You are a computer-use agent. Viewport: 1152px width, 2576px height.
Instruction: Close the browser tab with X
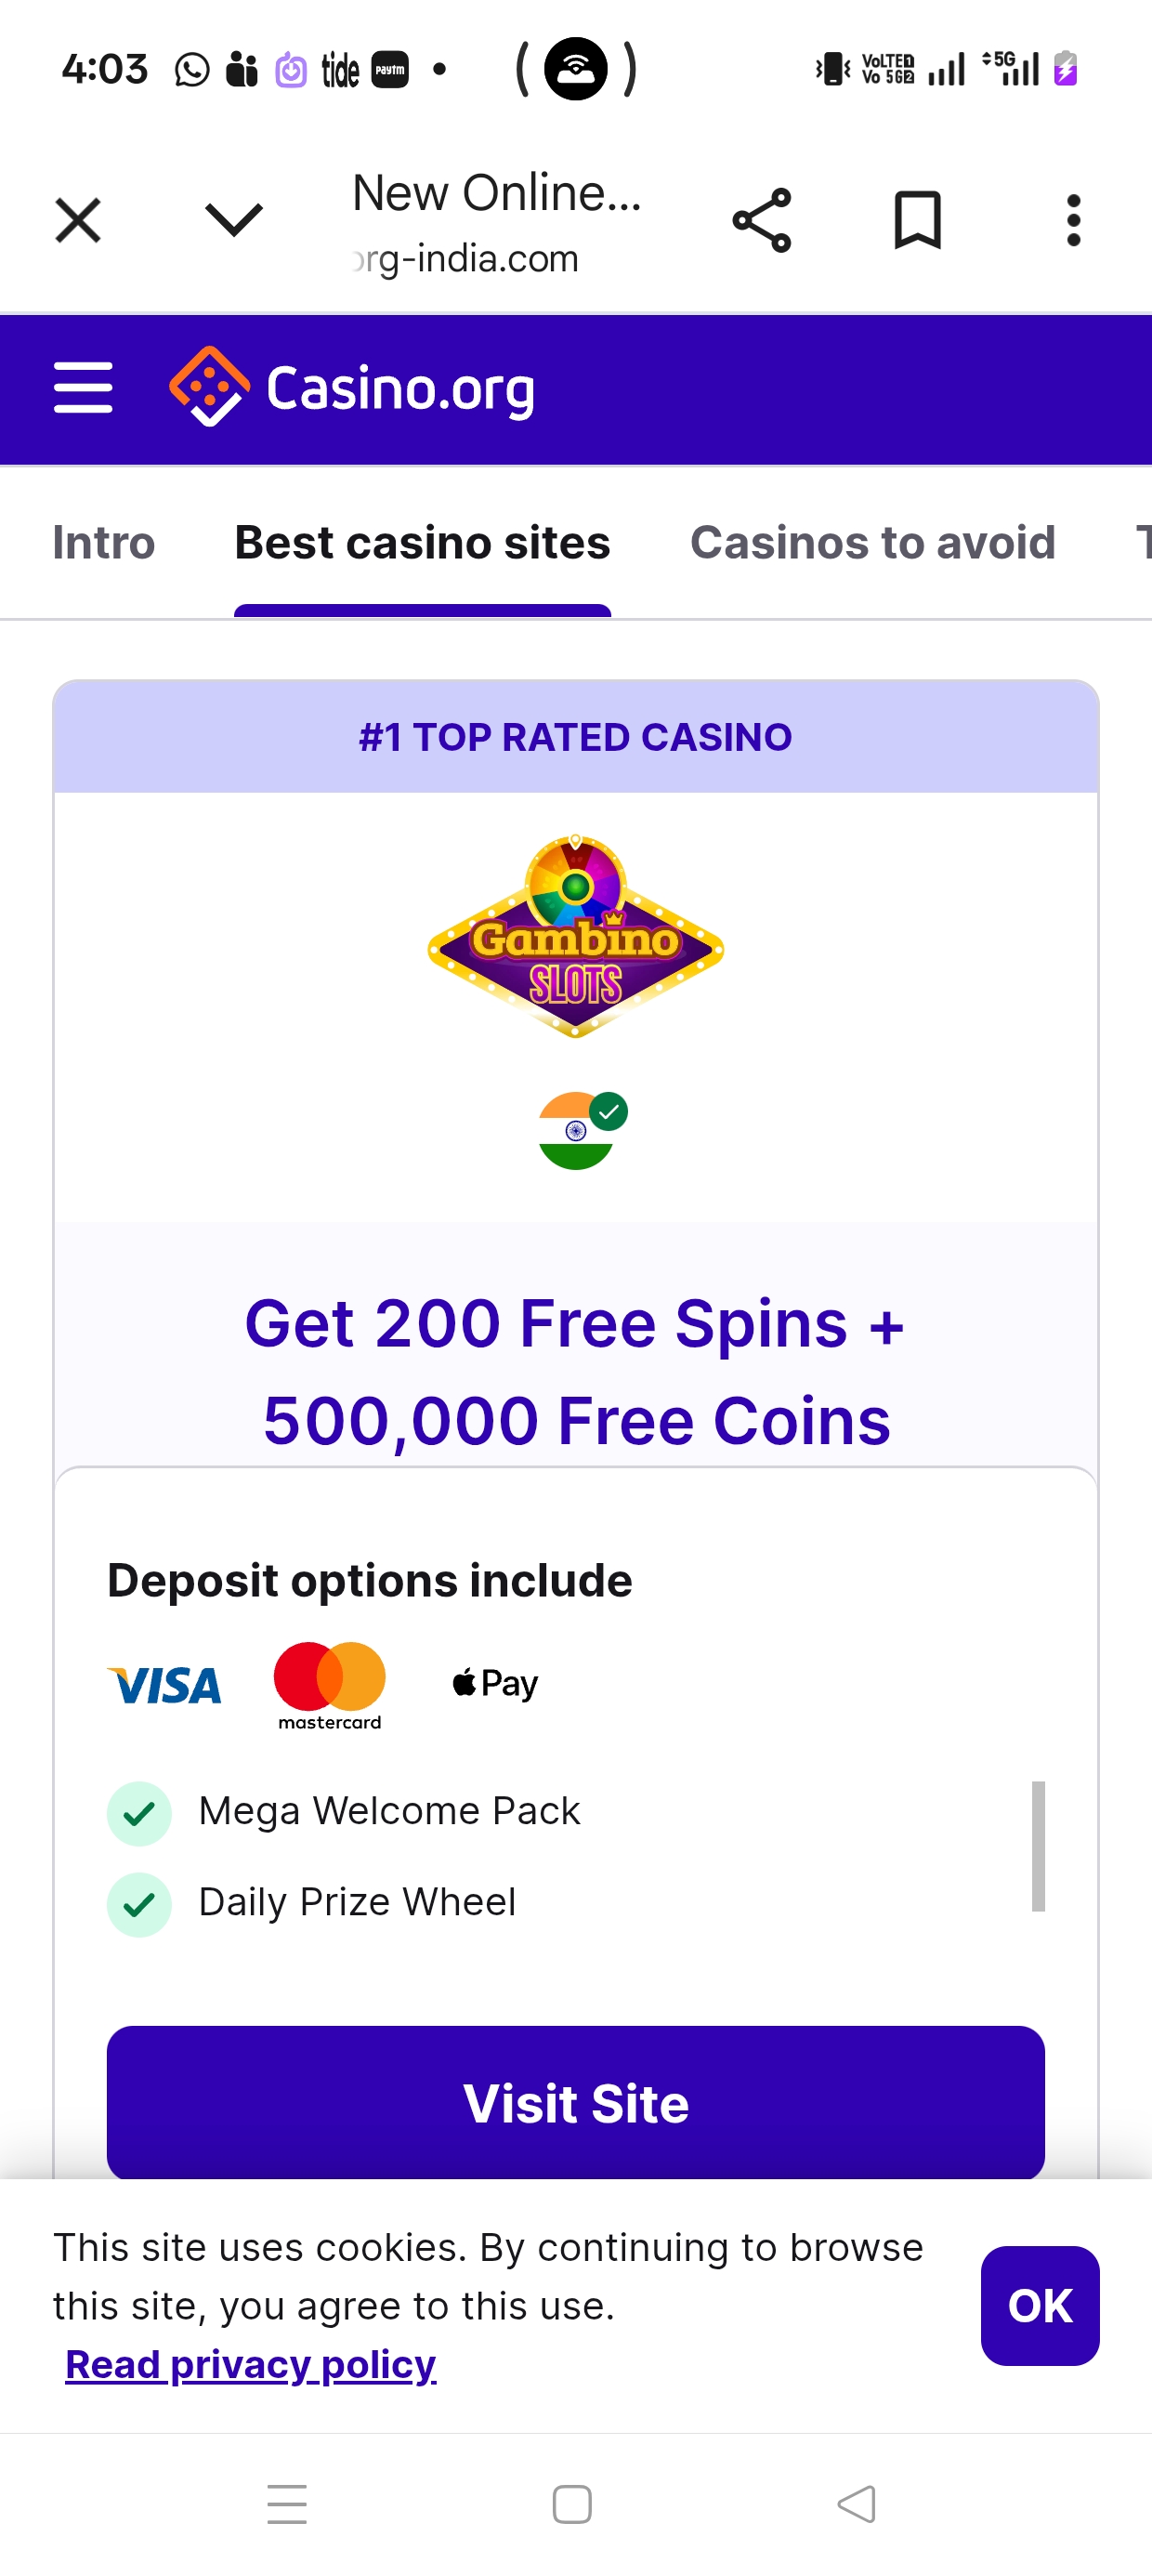coord(78,220)
